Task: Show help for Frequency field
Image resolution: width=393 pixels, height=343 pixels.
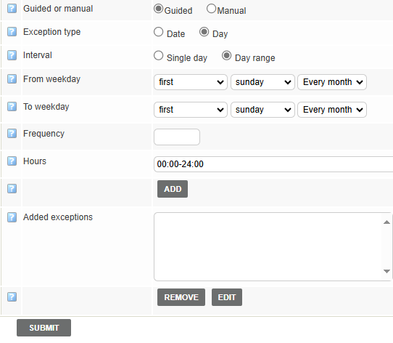Action: (12, 133)
